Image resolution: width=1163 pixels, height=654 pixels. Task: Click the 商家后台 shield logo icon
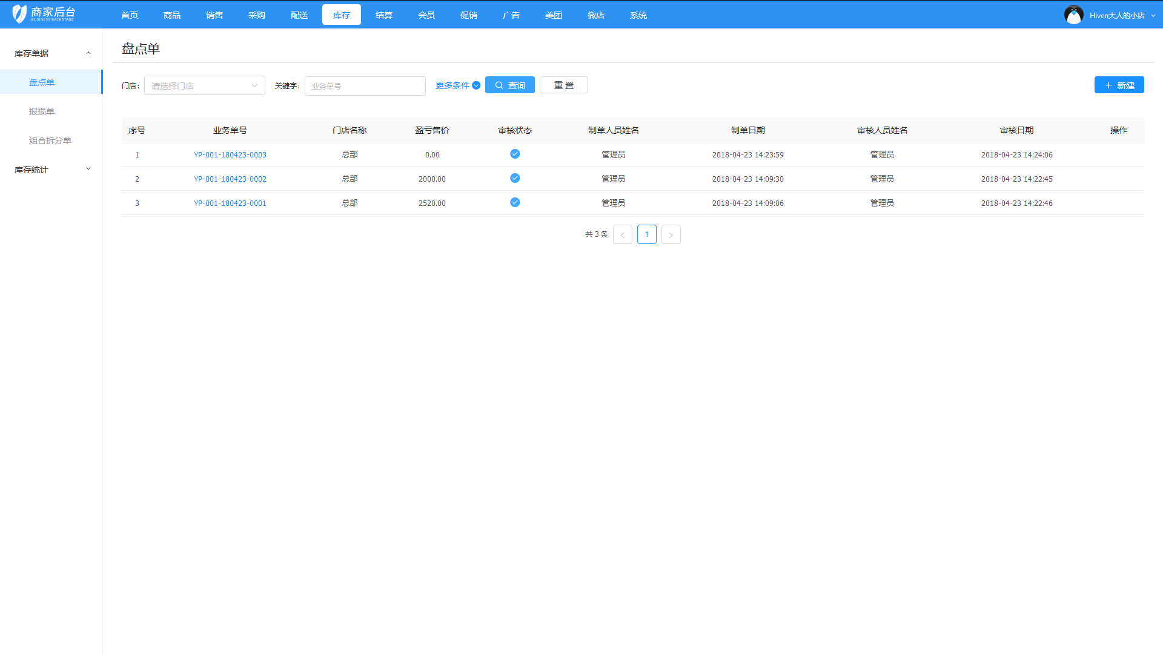click(x=19, y=13)
